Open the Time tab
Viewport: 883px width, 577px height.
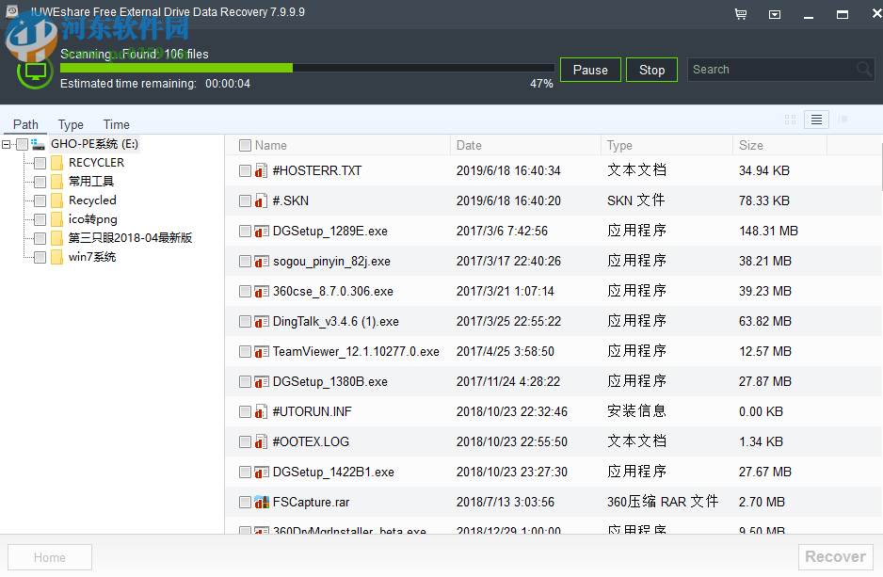click(x=116, y=124)
